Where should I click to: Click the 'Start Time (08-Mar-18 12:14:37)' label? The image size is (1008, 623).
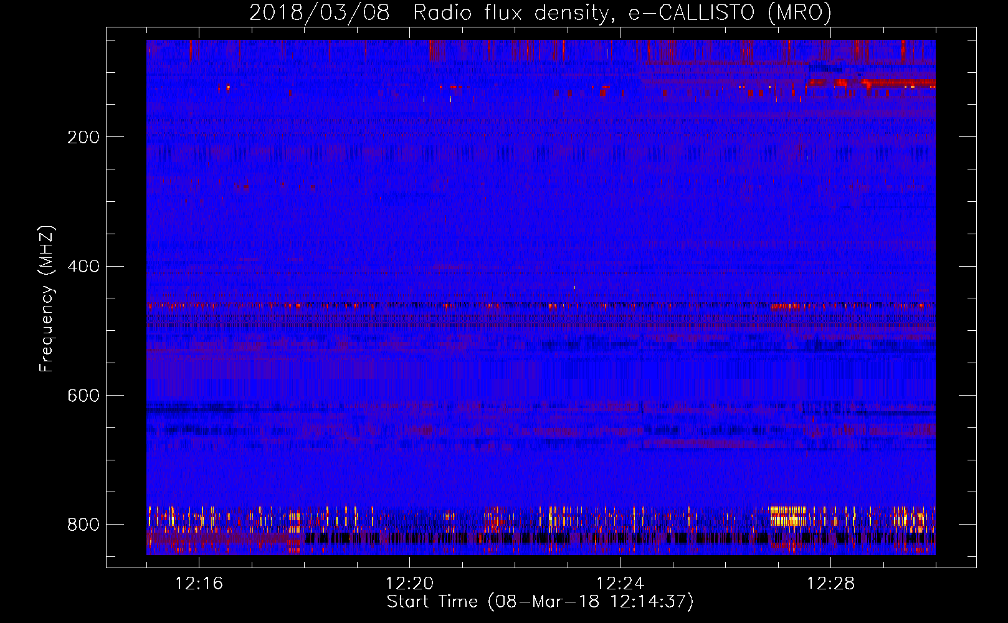pos(540,602)
